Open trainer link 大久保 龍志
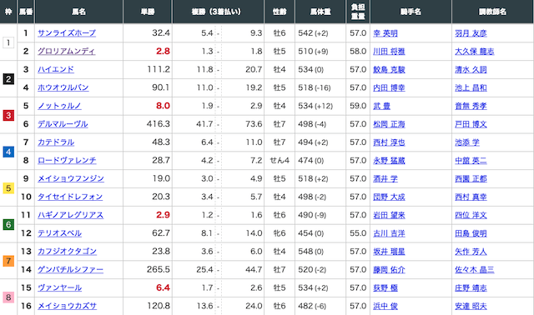Image resolution: width=534 pixels, height=315 pixels. (475, 52)
